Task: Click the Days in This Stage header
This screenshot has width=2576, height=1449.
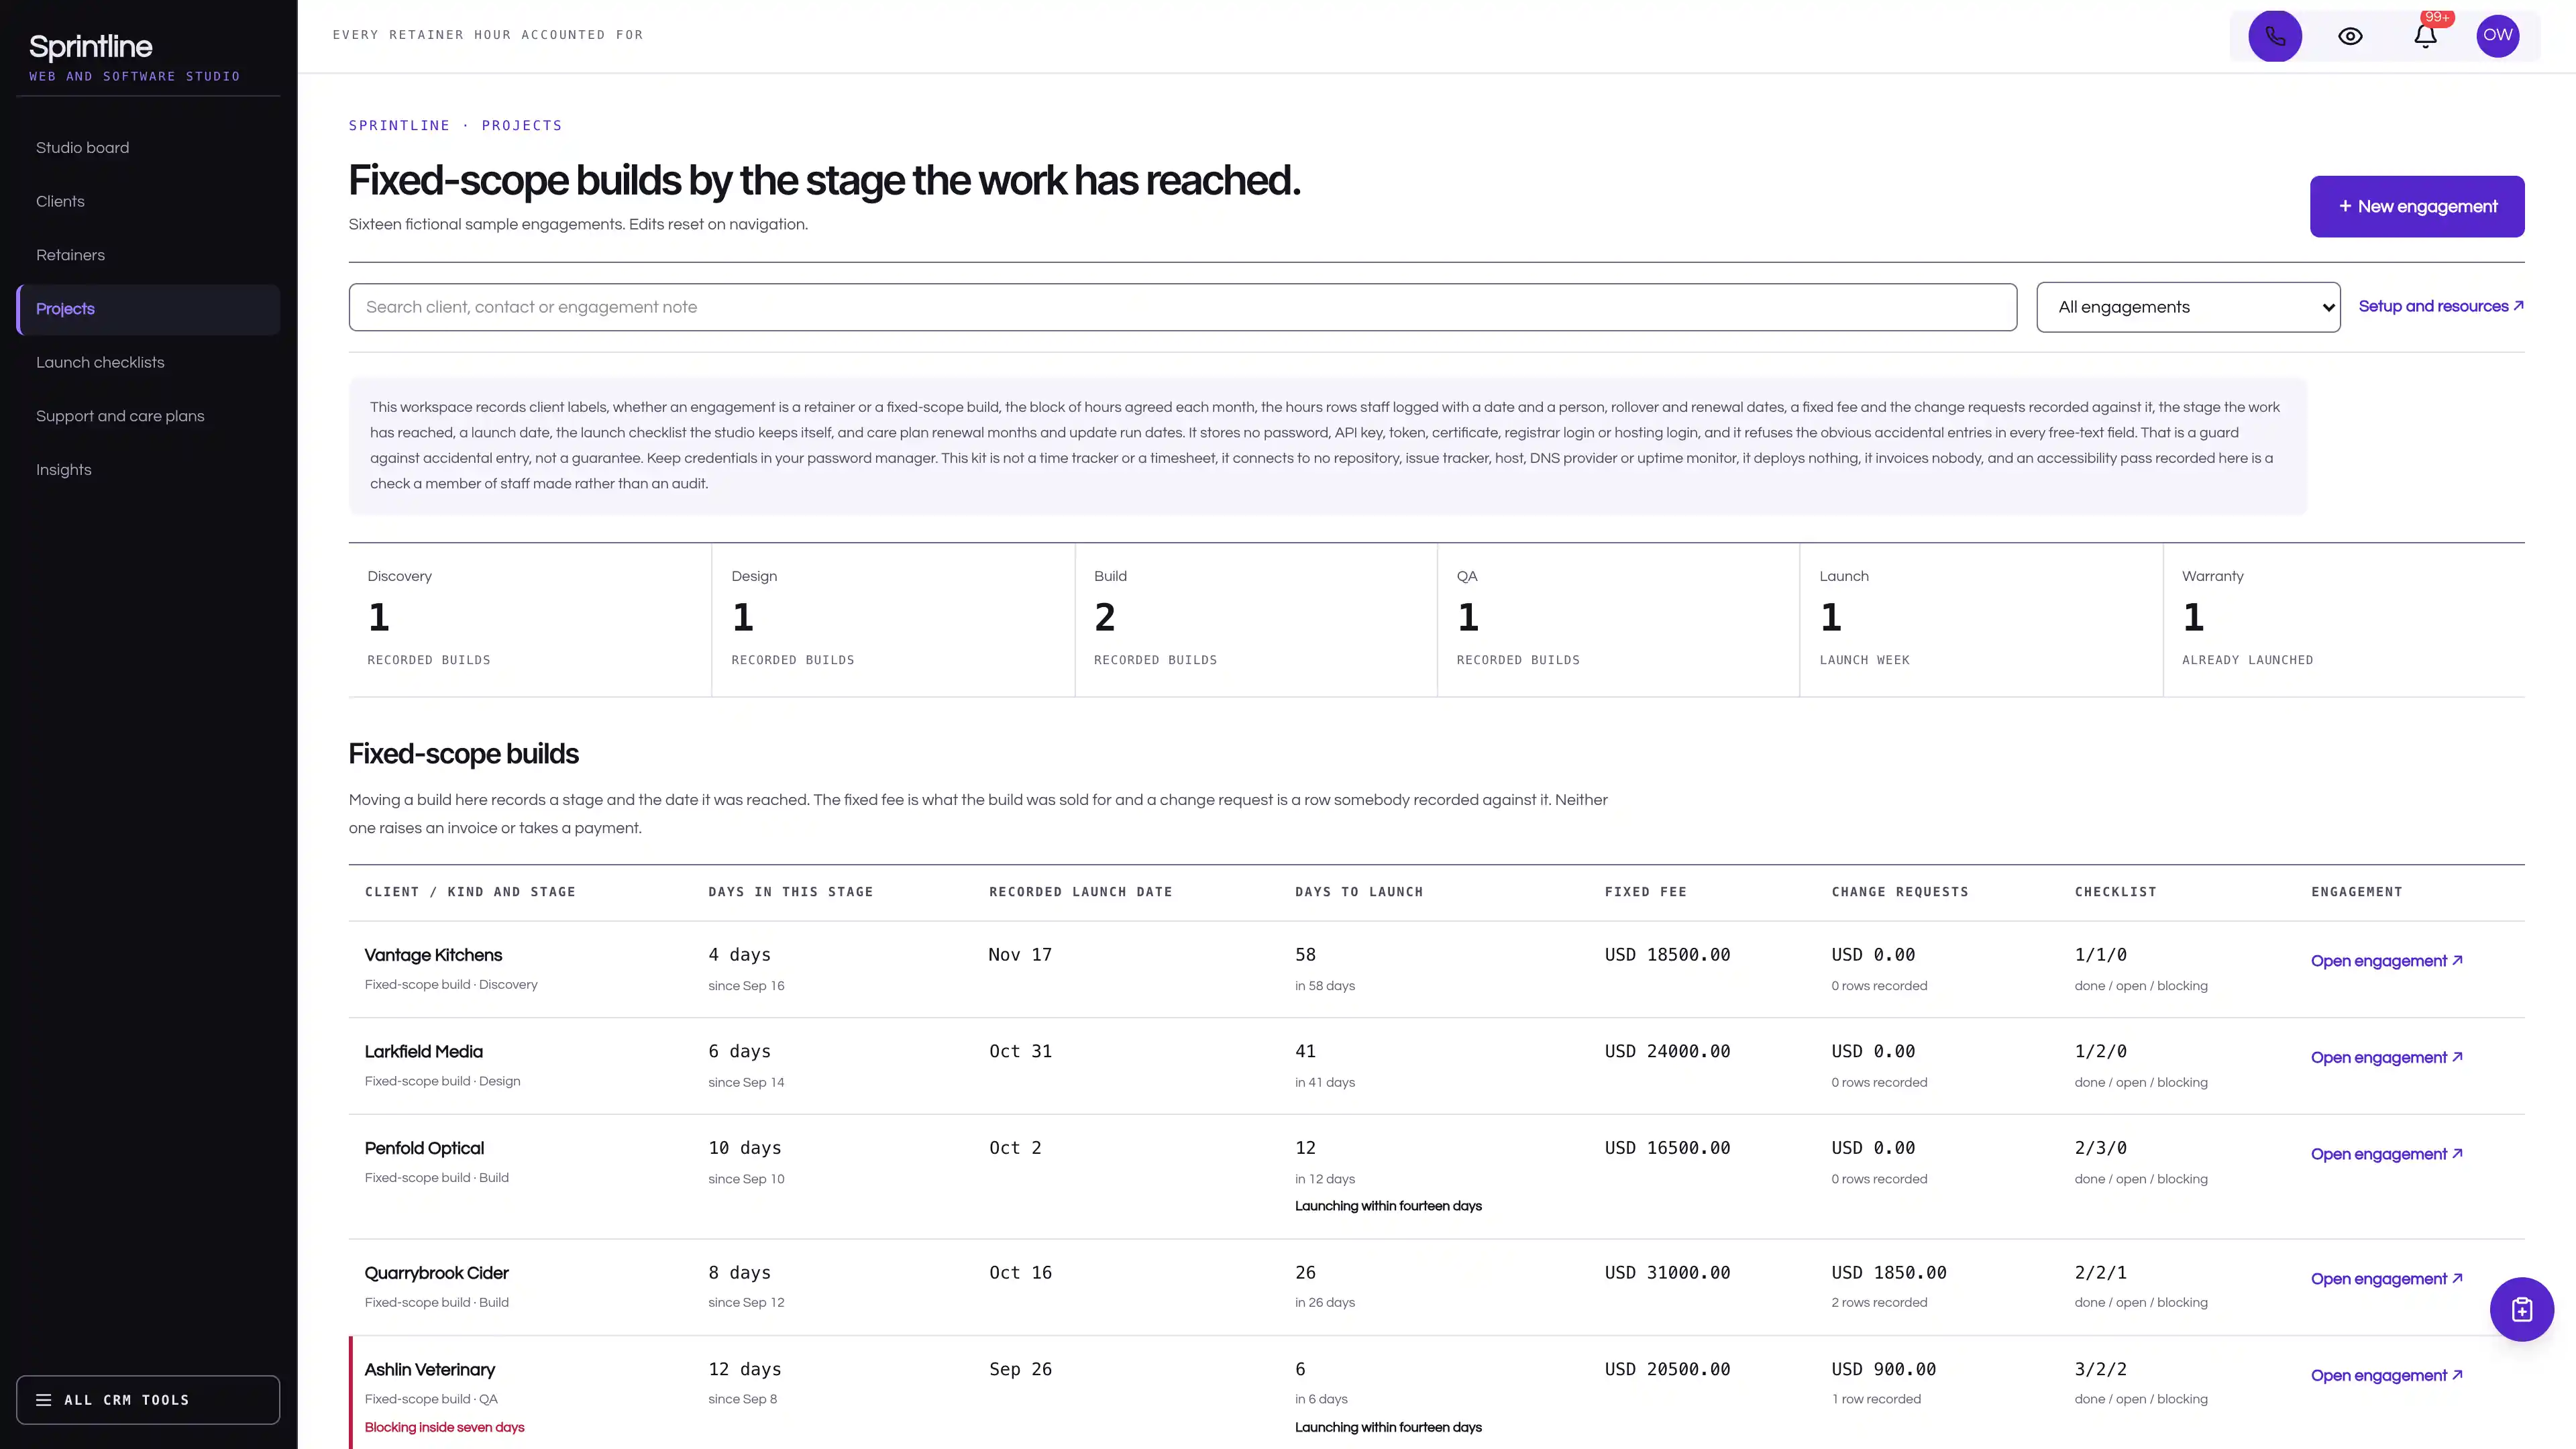Action: [790, 892]
